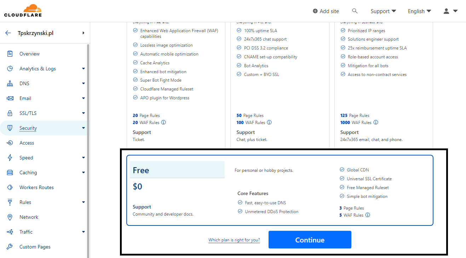Expand the DNS submenu arrow
Viewport: 466px width, 258px height.
click(84, 83)
